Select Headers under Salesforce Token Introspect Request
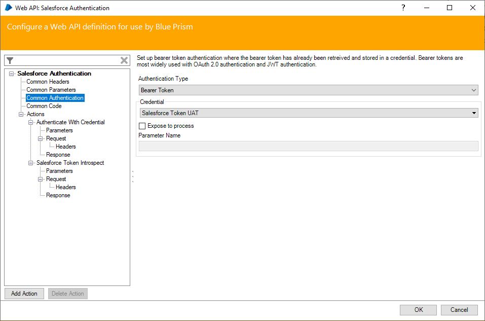485x321 pixels. pos(66,187)
